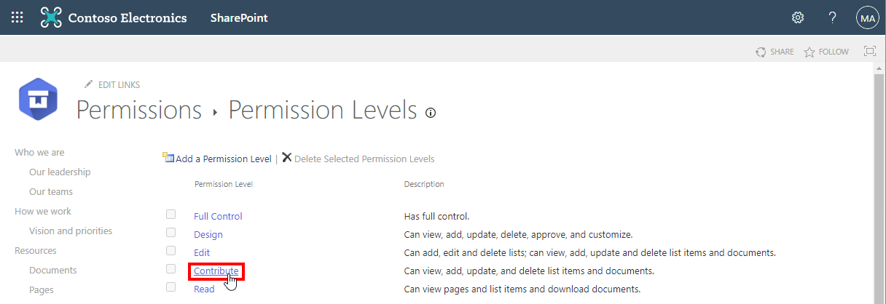Click the focus on content icon

(x=869, y=52)
